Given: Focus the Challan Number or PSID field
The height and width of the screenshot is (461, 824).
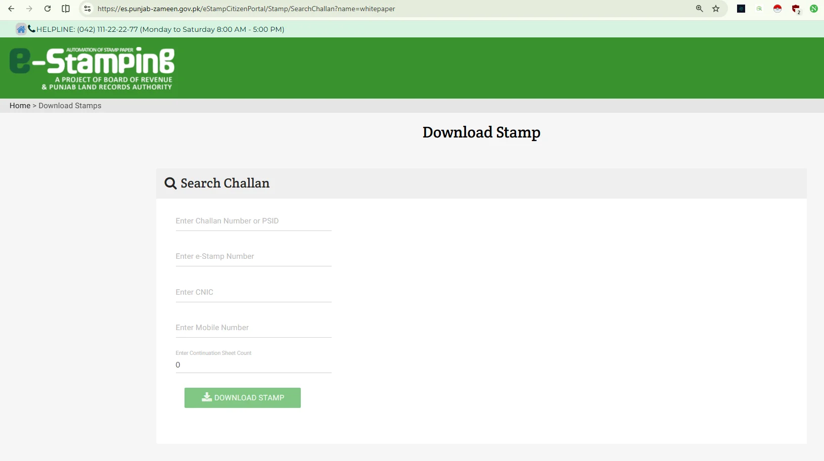Looking at the screenshot, I should pyautogui.click(x=253, y=221).
